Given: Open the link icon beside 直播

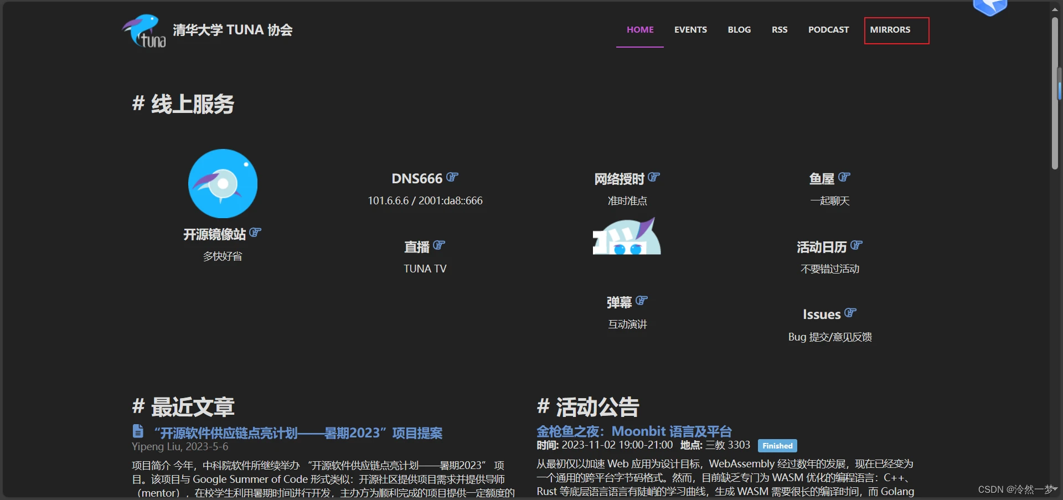Looking at the screenshot, I should (x=439, y=245).
